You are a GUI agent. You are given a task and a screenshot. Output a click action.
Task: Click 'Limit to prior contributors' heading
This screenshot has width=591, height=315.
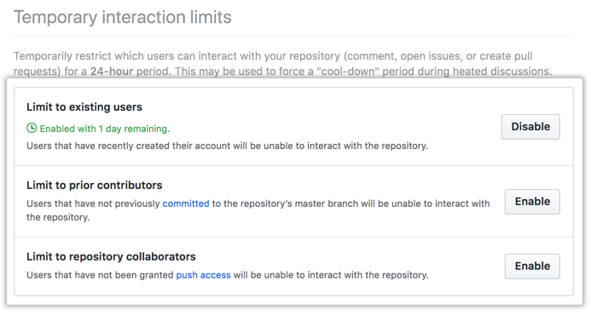tap(94, 185)
